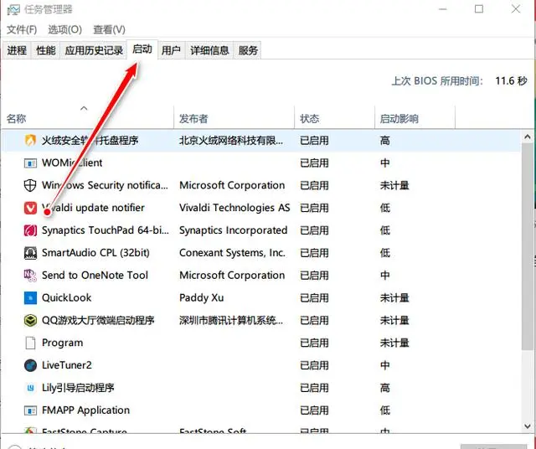The image size is (536, 449).
Task: Click 低 impact in FMAPP Application row
Action: [385, 410]
